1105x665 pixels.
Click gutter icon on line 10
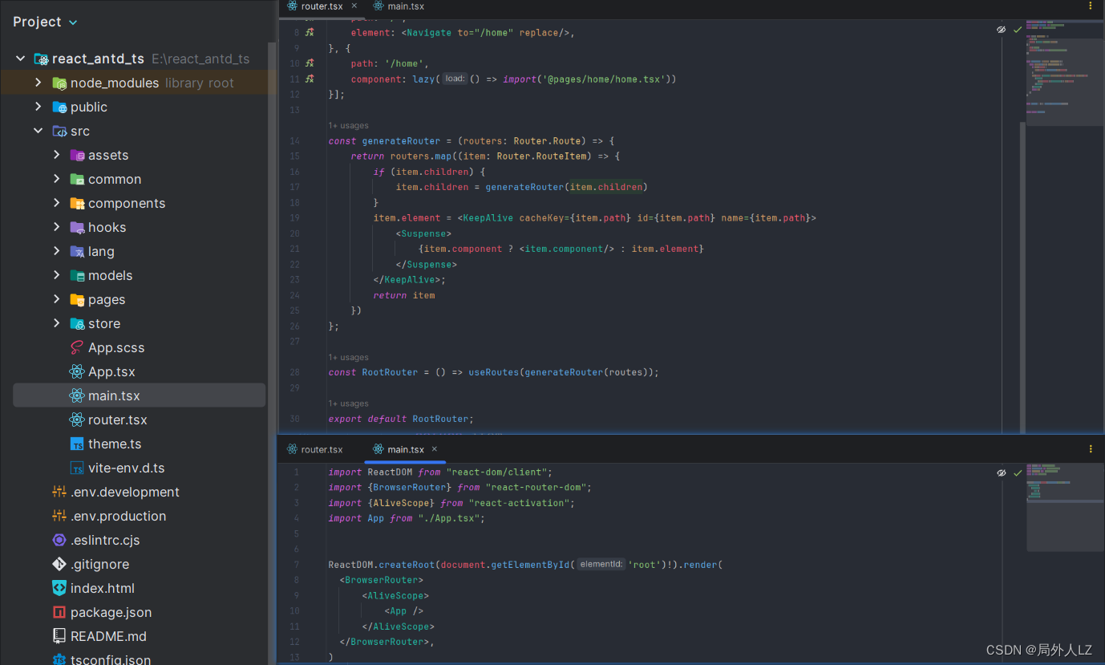click(310, 63)
